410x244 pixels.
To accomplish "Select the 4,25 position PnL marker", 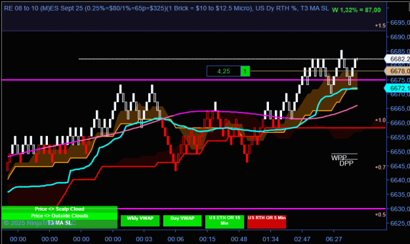I will (224, 71).
